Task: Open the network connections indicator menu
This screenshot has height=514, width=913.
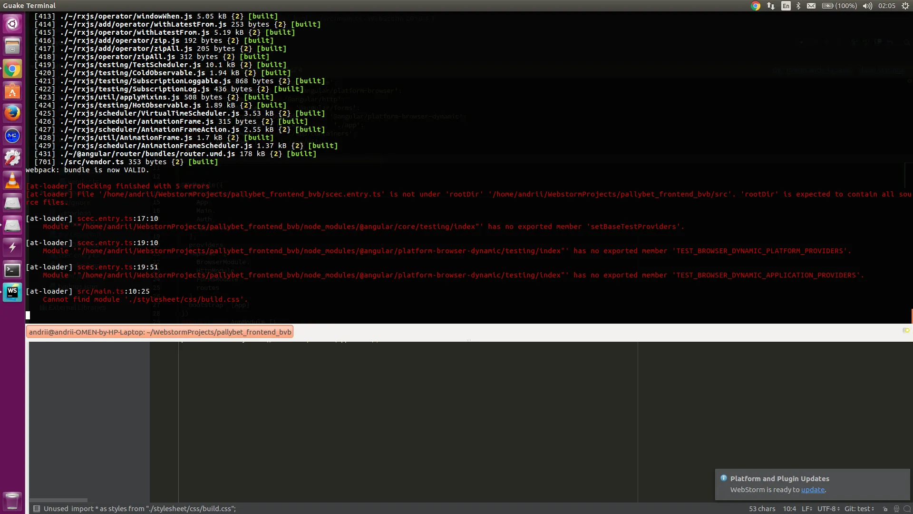Action: [x=771, y=6]
